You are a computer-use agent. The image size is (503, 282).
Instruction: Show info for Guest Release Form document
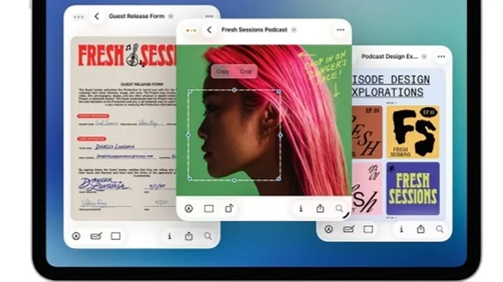point(170,236)
